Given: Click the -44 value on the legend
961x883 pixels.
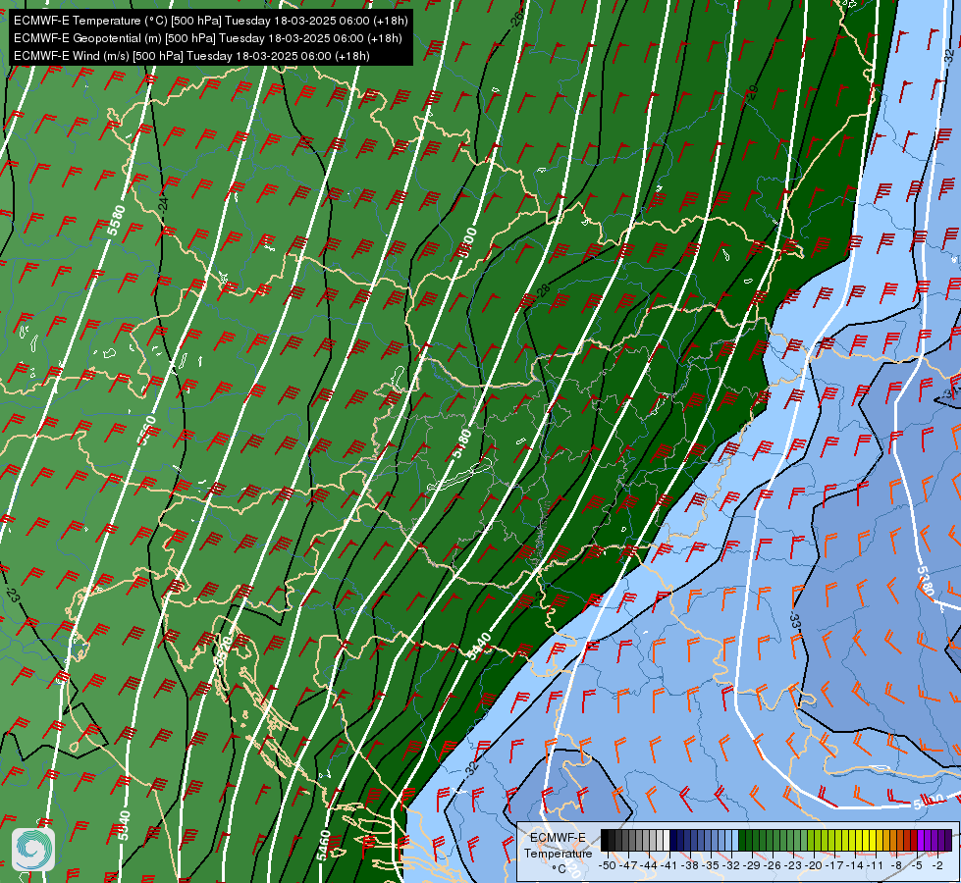Looking at the screenshot, I should click(x=649, y=865).
